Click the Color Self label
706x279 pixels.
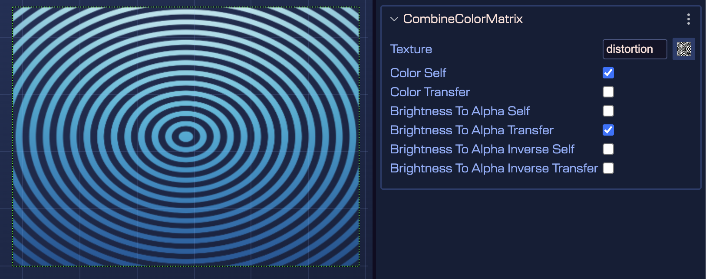[x=418, y=73]
